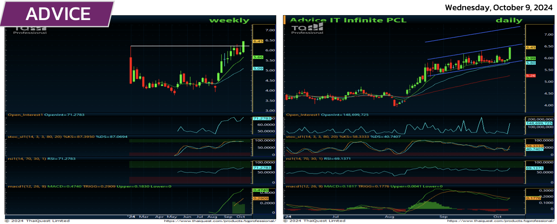
Task: Click the 3.00 tick on weekly price axis
Action: pos(270,110)
